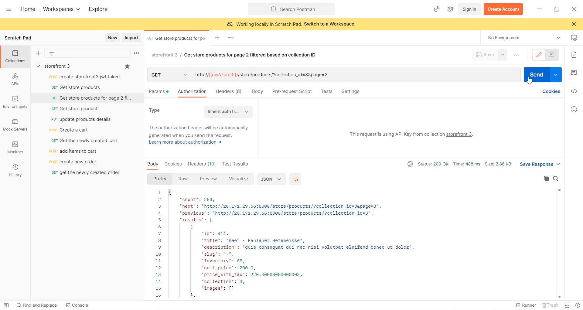Open the History sidebar panel
The width and height of the screenshot is (583, 310).
tap(15, 170)
